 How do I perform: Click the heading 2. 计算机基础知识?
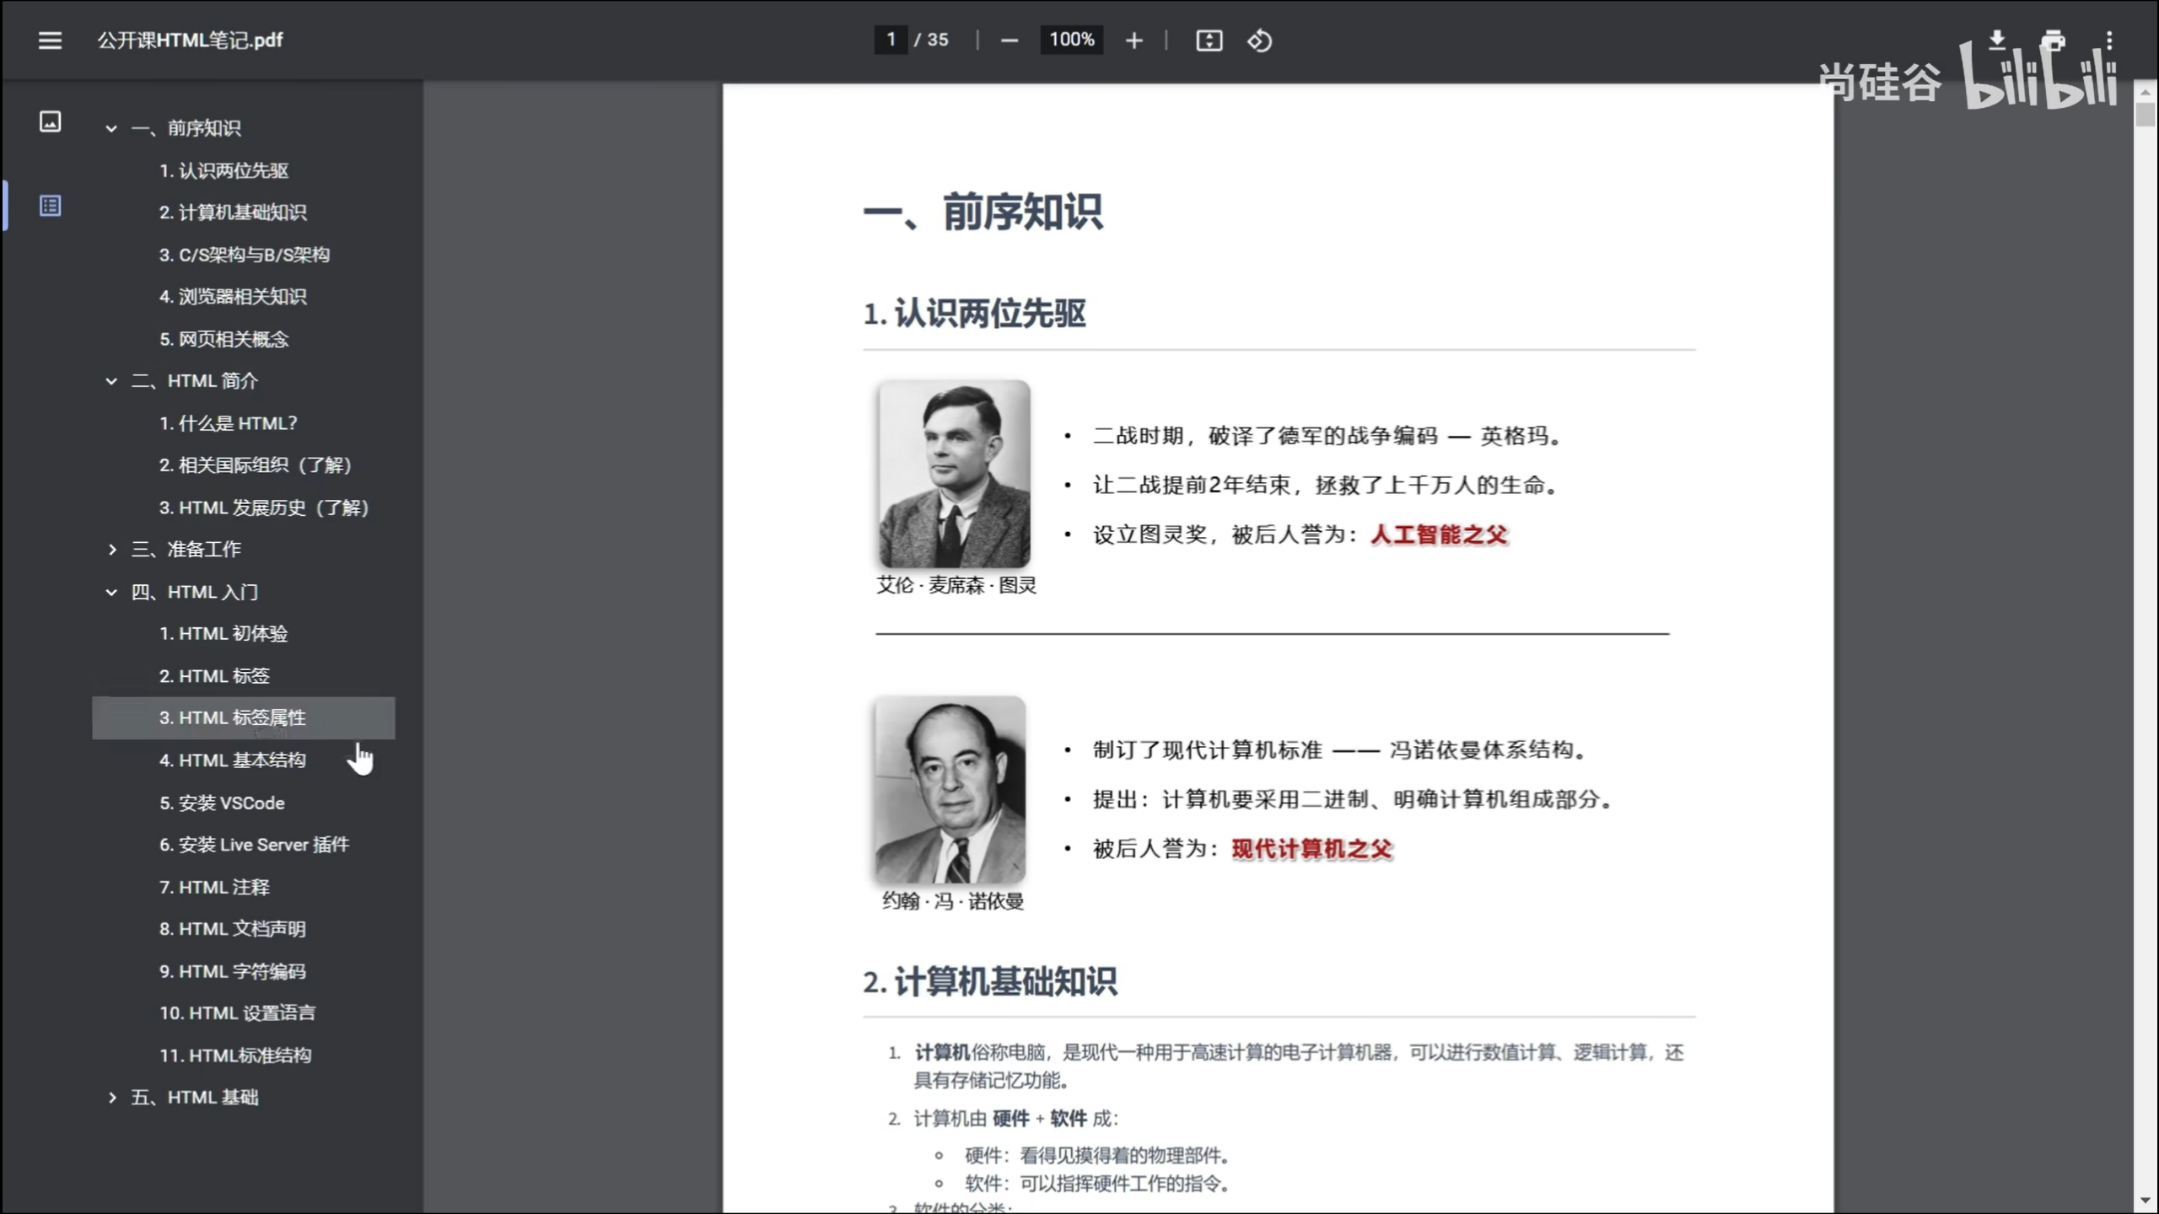click(x=990, y=982)
